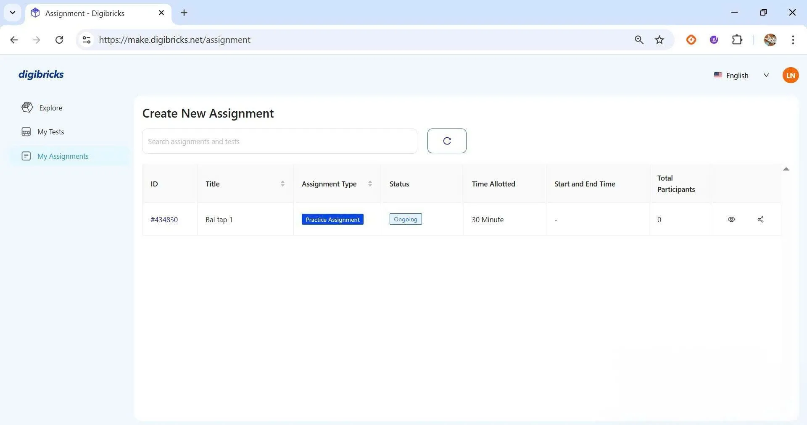This screenshot has width=807, height=425.
Task: View the Bai tap 1 assignment details
Action: pyautogui.click(x=731, y=219)
